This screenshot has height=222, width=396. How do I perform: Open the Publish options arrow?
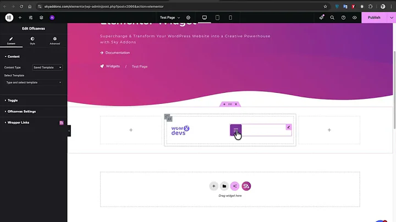tap(392, 18)
